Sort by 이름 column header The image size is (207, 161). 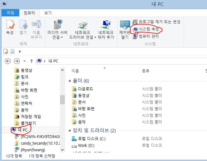tap(75, 71)
